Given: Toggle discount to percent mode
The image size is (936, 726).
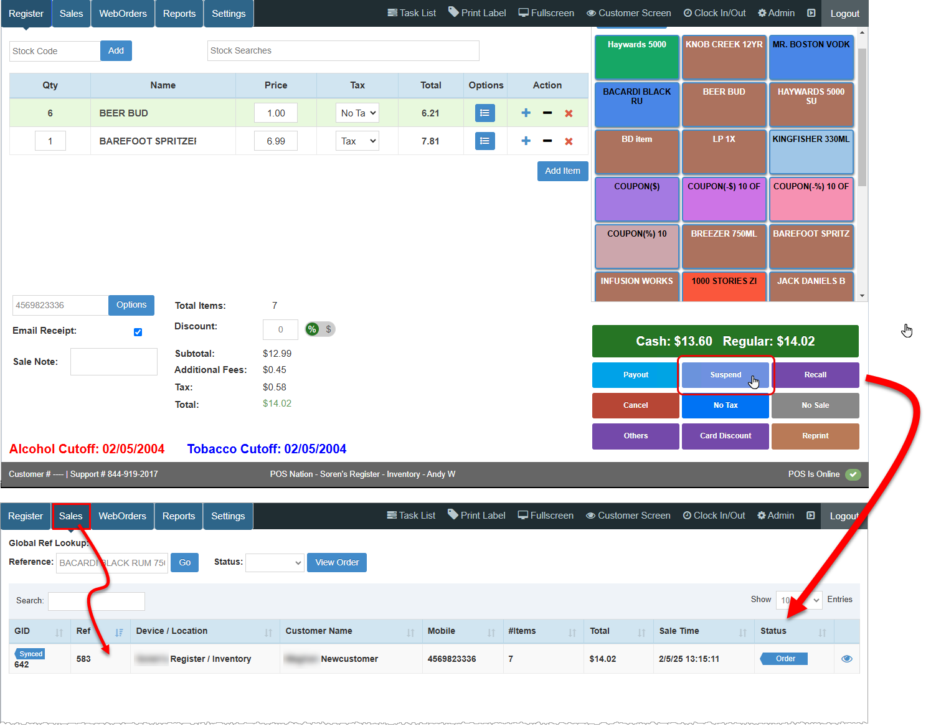Looking at the screenshot, I should (312, 329).
